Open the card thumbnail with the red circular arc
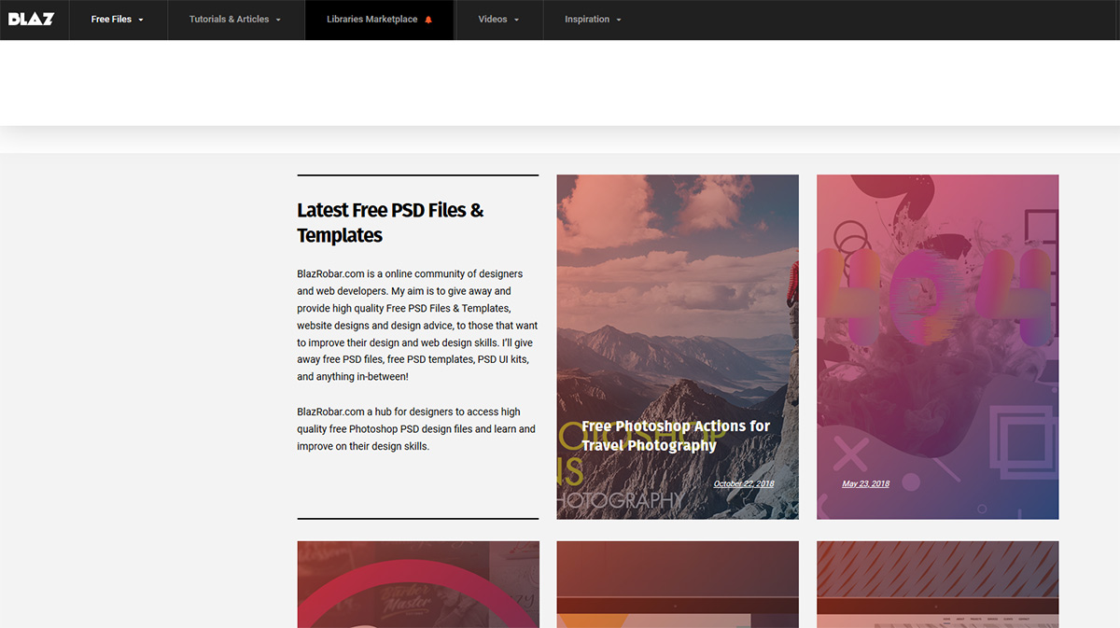 click(x=418, y=584)
